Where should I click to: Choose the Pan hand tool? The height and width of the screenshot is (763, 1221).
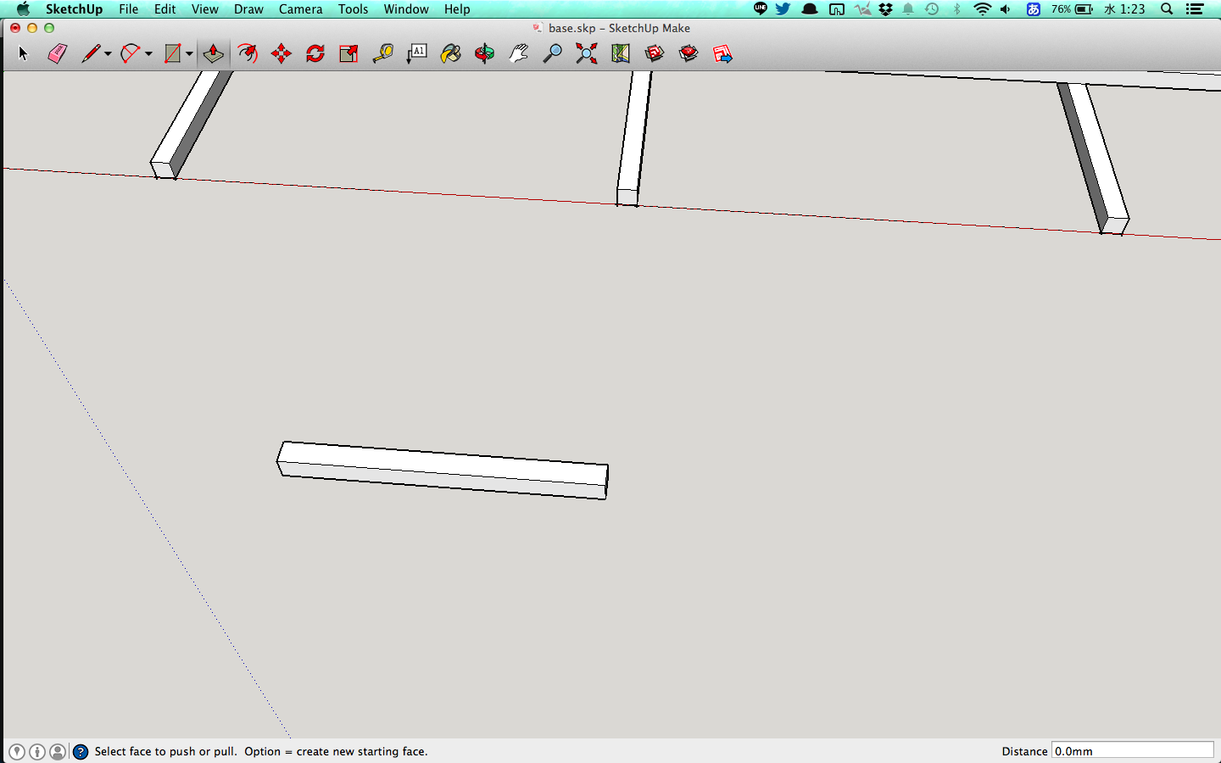pos(518,54)
